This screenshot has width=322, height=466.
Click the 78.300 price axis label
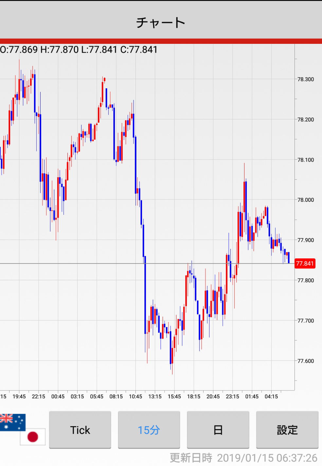pyautogui.click(x=306, y=79)
